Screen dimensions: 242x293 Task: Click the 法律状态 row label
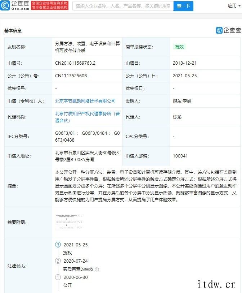[17, 266]
